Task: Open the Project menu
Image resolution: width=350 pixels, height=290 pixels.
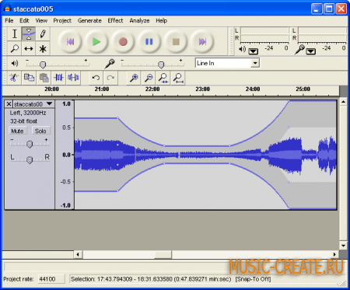Action: tap(62, 20)
